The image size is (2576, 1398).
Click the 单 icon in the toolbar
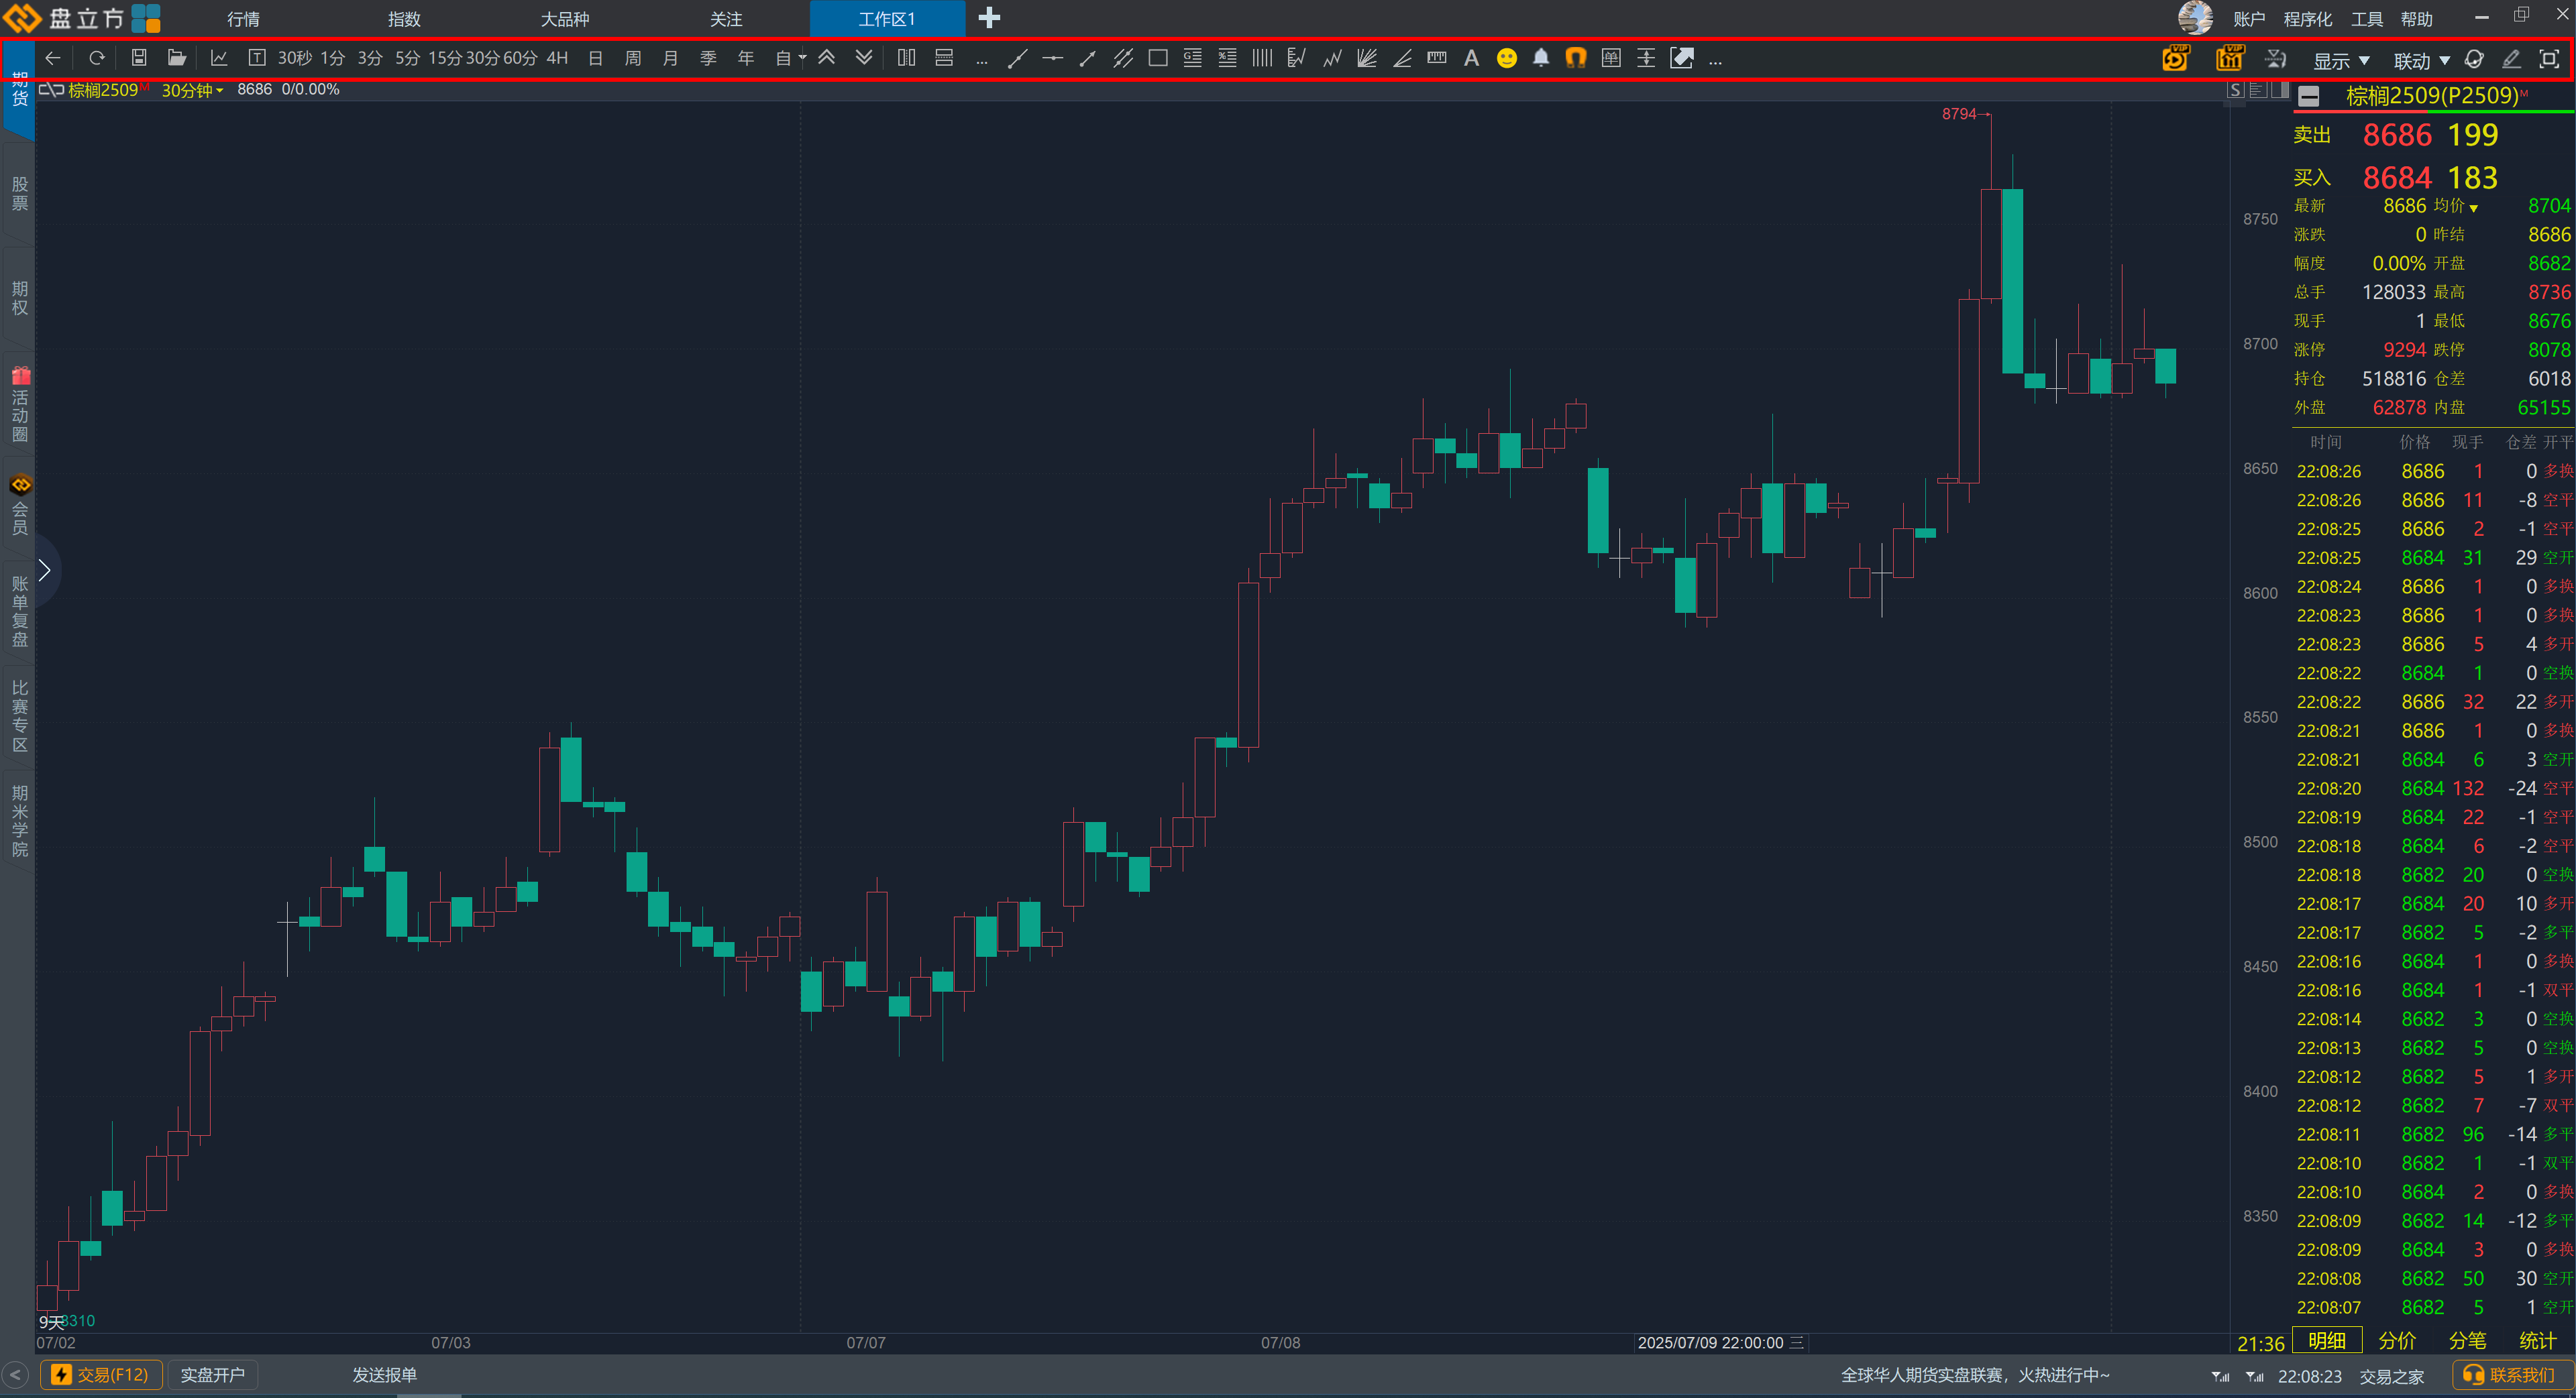tap(1611, 59)
